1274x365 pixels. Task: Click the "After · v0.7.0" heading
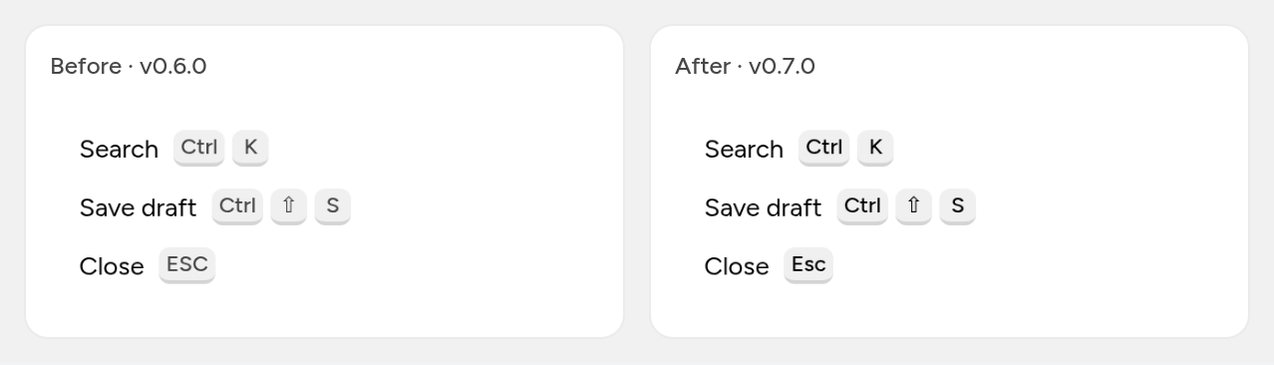click(745, 67)
